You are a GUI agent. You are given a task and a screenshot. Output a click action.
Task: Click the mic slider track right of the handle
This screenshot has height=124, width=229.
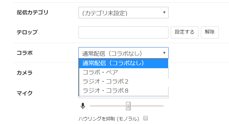click(x=147, y=106)
